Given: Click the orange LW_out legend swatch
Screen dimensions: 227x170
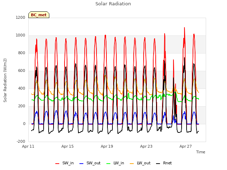Looking at the screenshot, I should 132,164.
